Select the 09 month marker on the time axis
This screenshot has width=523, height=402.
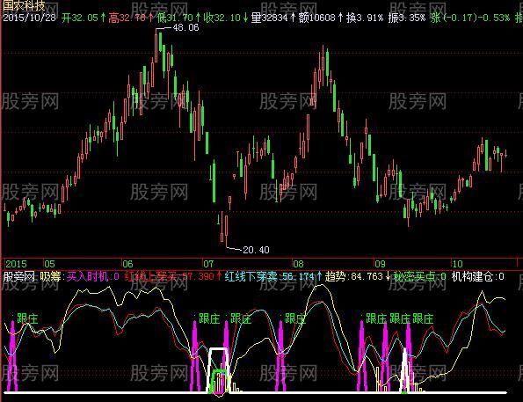click(x=380, y=264)
